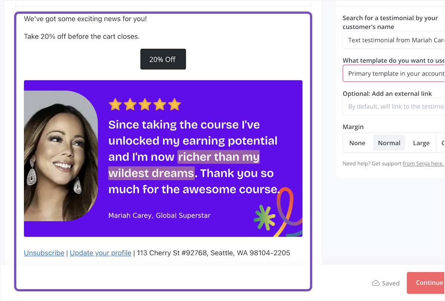Select the 'Mariah Carey, Global Superstar' caption

pyautogui.click(x=159, y=215)
